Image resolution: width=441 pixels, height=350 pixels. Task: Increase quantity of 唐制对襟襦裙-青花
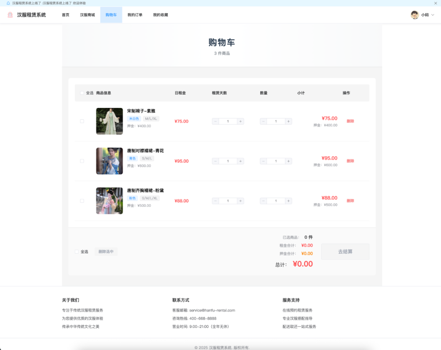coord(289,161)
